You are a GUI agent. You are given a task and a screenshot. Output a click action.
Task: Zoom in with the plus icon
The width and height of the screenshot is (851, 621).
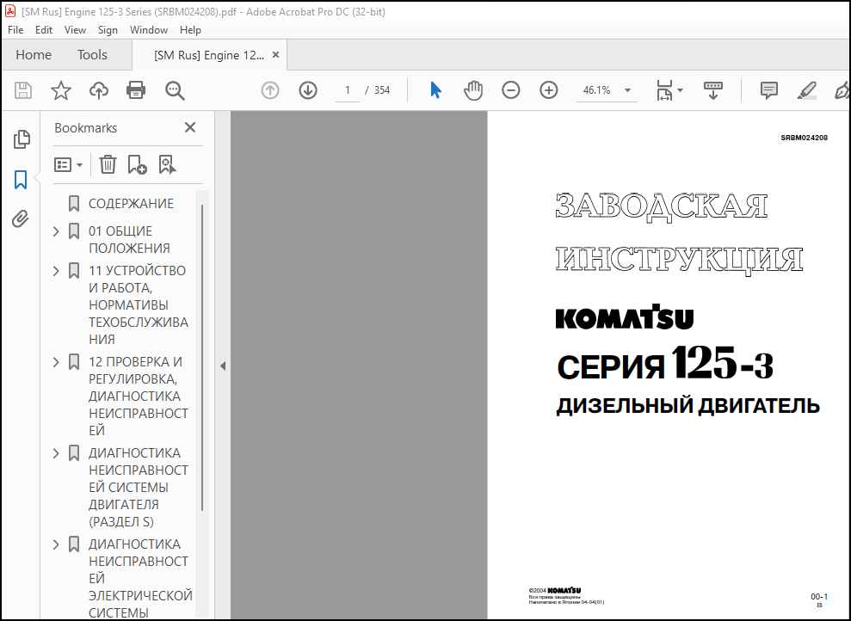tap(549, 90)
